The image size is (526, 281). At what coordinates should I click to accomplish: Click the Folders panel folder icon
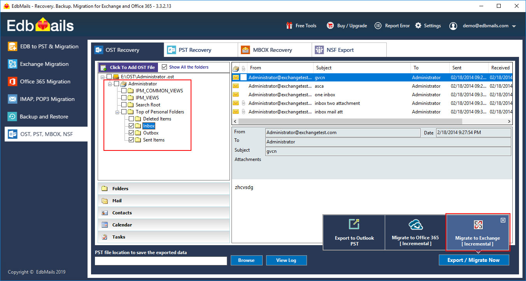point(104,189)
